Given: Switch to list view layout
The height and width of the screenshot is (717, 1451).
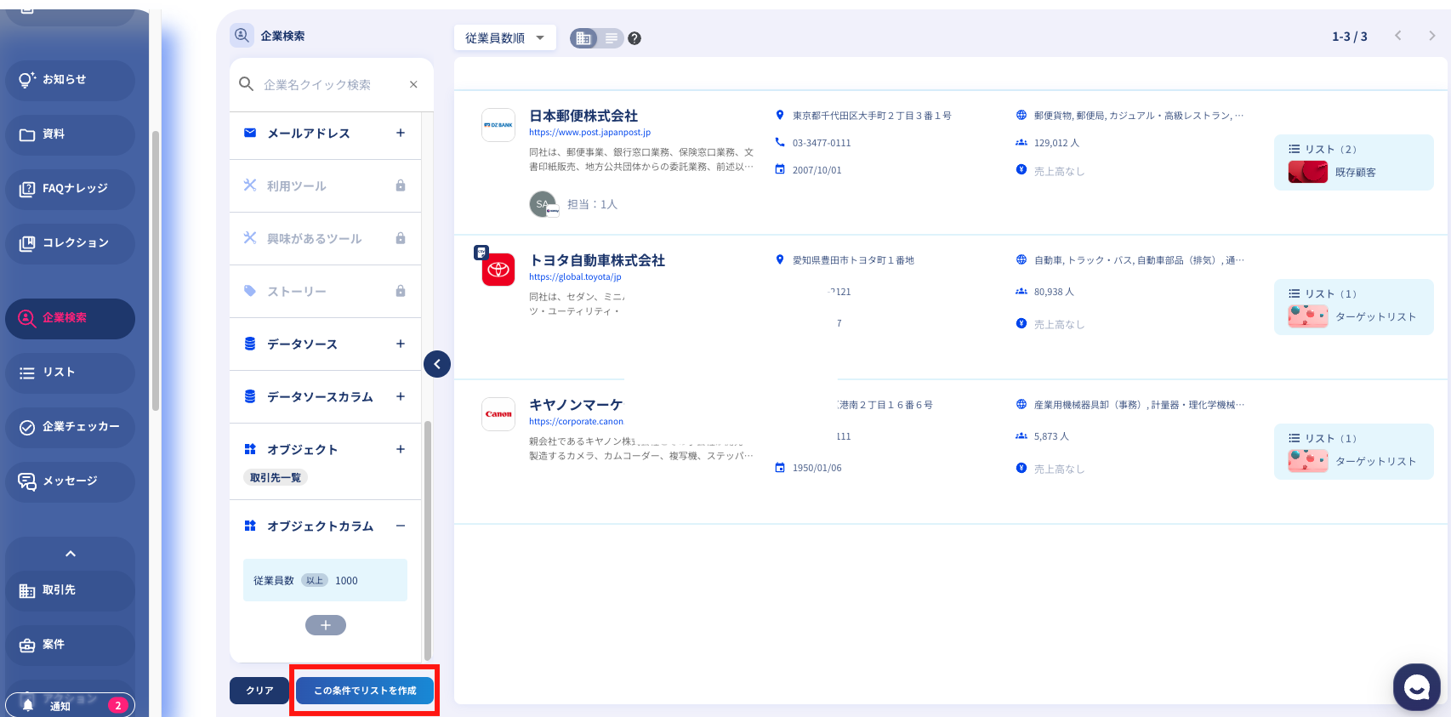Looking at the screenshot, I should coord(612,37).
